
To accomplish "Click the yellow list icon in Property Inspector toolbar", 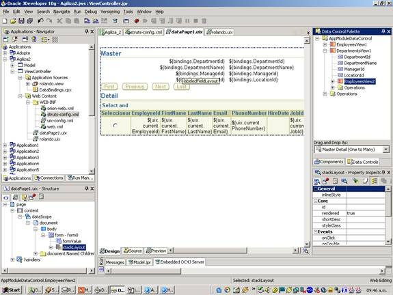I will (374, 181).
